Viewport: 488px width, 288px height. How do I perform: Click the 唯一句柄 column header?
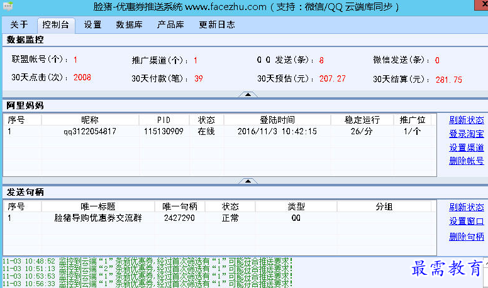(180, 206)
